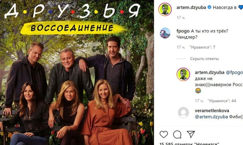Open verametlenkova username link
243x145 pixels.
click(212, 110)
